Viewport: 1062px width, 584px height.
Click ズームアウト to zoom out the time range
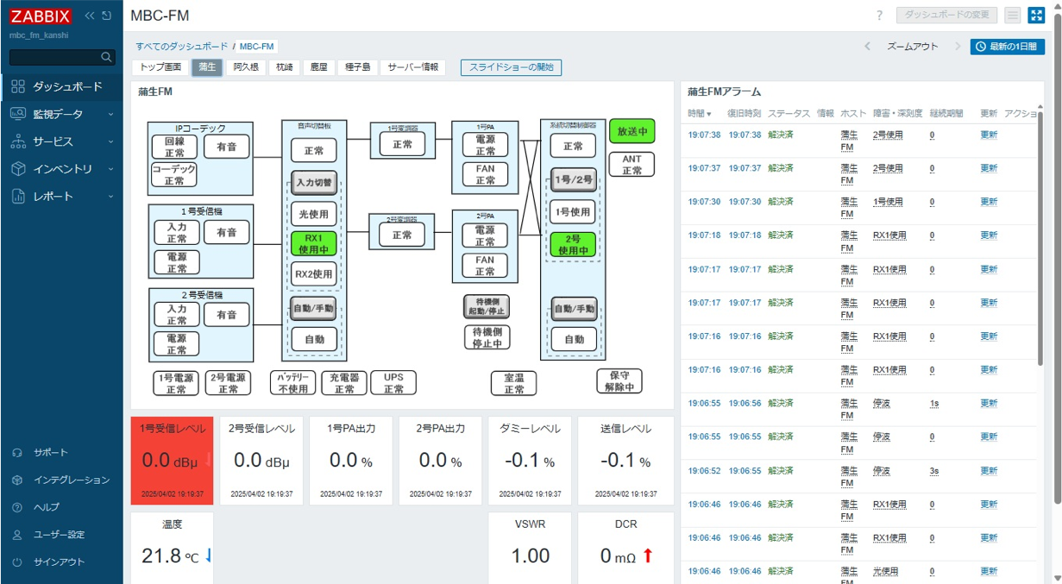(913, 47)
